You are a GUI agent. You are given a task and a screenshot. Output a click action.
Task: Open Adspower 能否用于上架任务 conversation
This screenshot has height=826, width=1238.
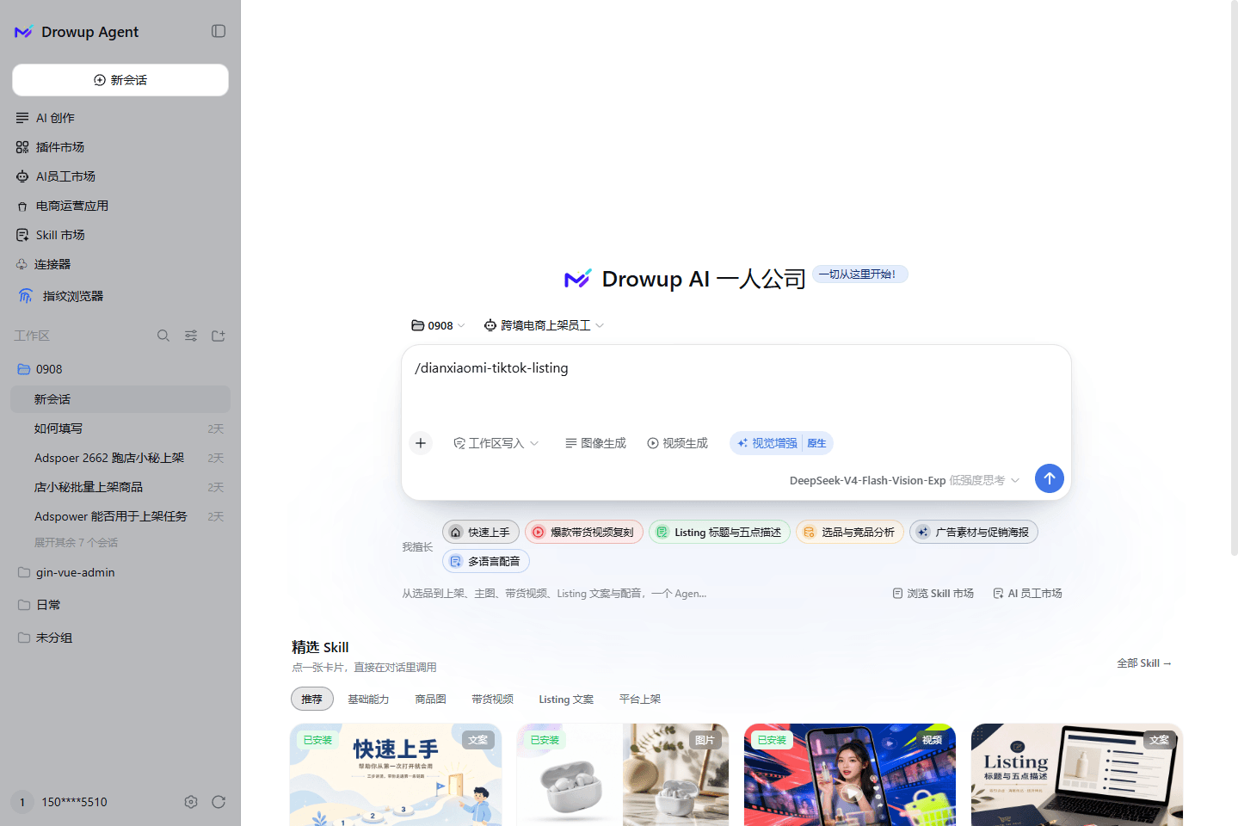coord(120,516)
